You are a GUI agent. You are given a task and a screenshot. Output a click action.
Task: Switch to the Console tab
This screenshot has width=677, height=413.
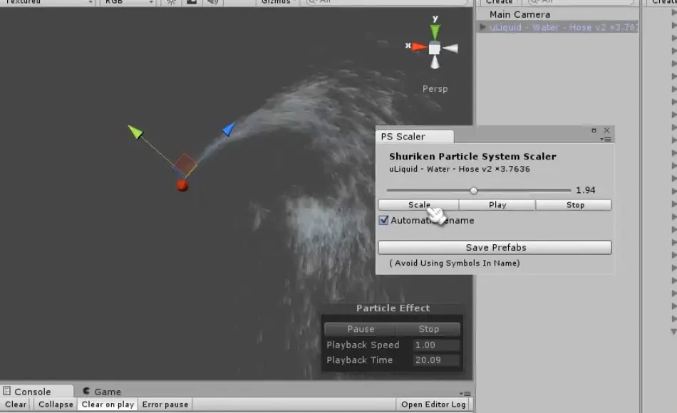pos(36,392)
